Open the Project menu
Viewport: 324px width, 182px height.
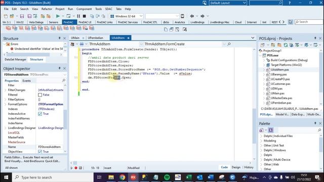[x=60, y=9]
